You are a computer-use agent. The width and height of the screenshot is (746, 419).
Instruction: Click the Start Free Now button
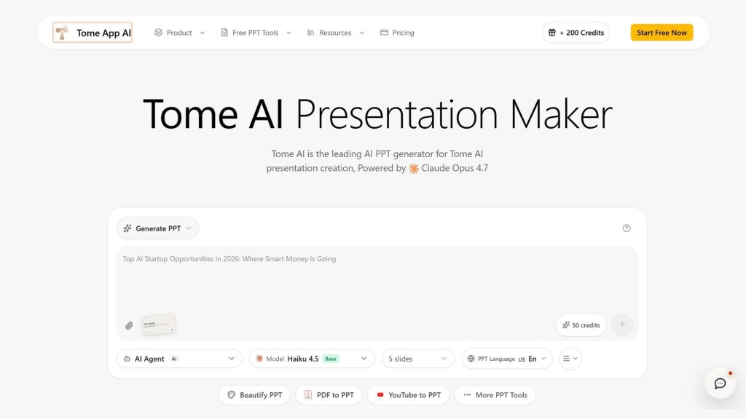pyautogui.click(x=661, y=33)
